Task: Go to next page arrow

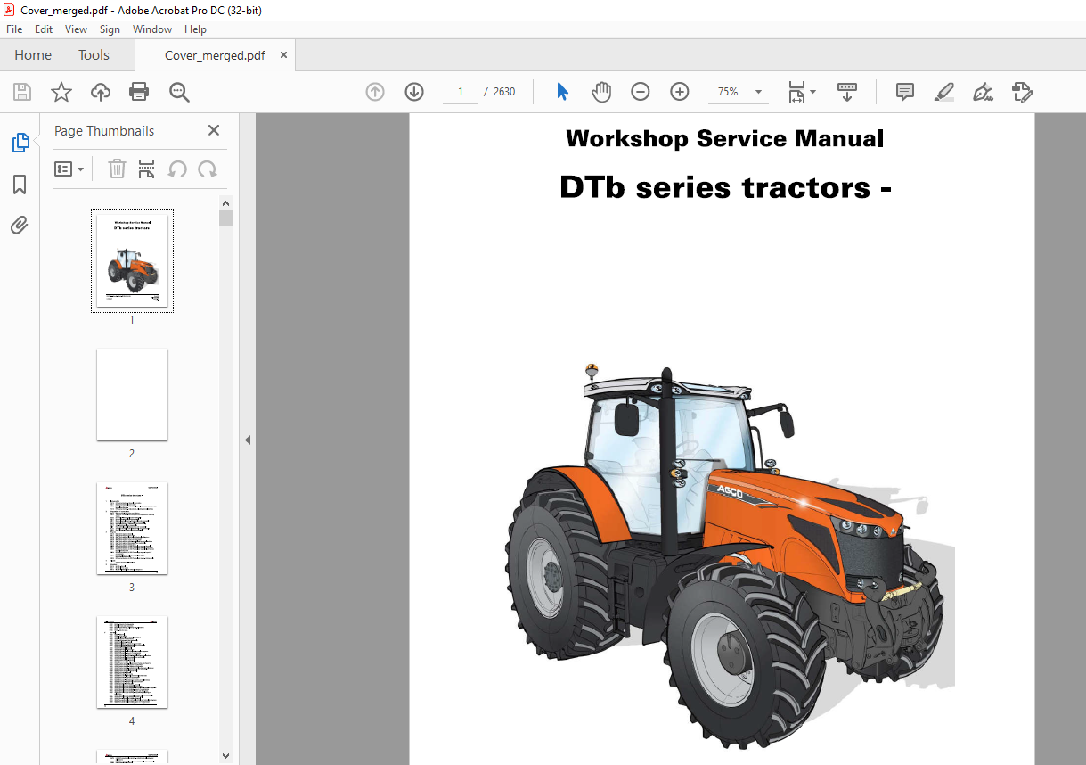Action: (x=414, y=92)
